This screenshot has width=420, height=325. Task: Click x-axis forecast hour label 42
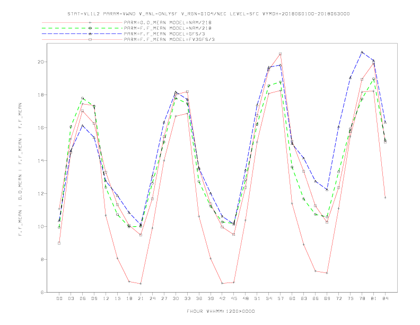tap(222, 298)
